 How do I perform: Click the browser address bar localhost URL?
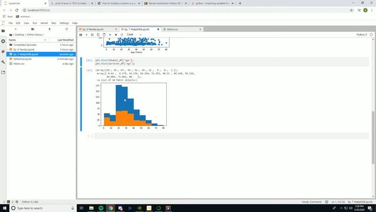point(39,11)
